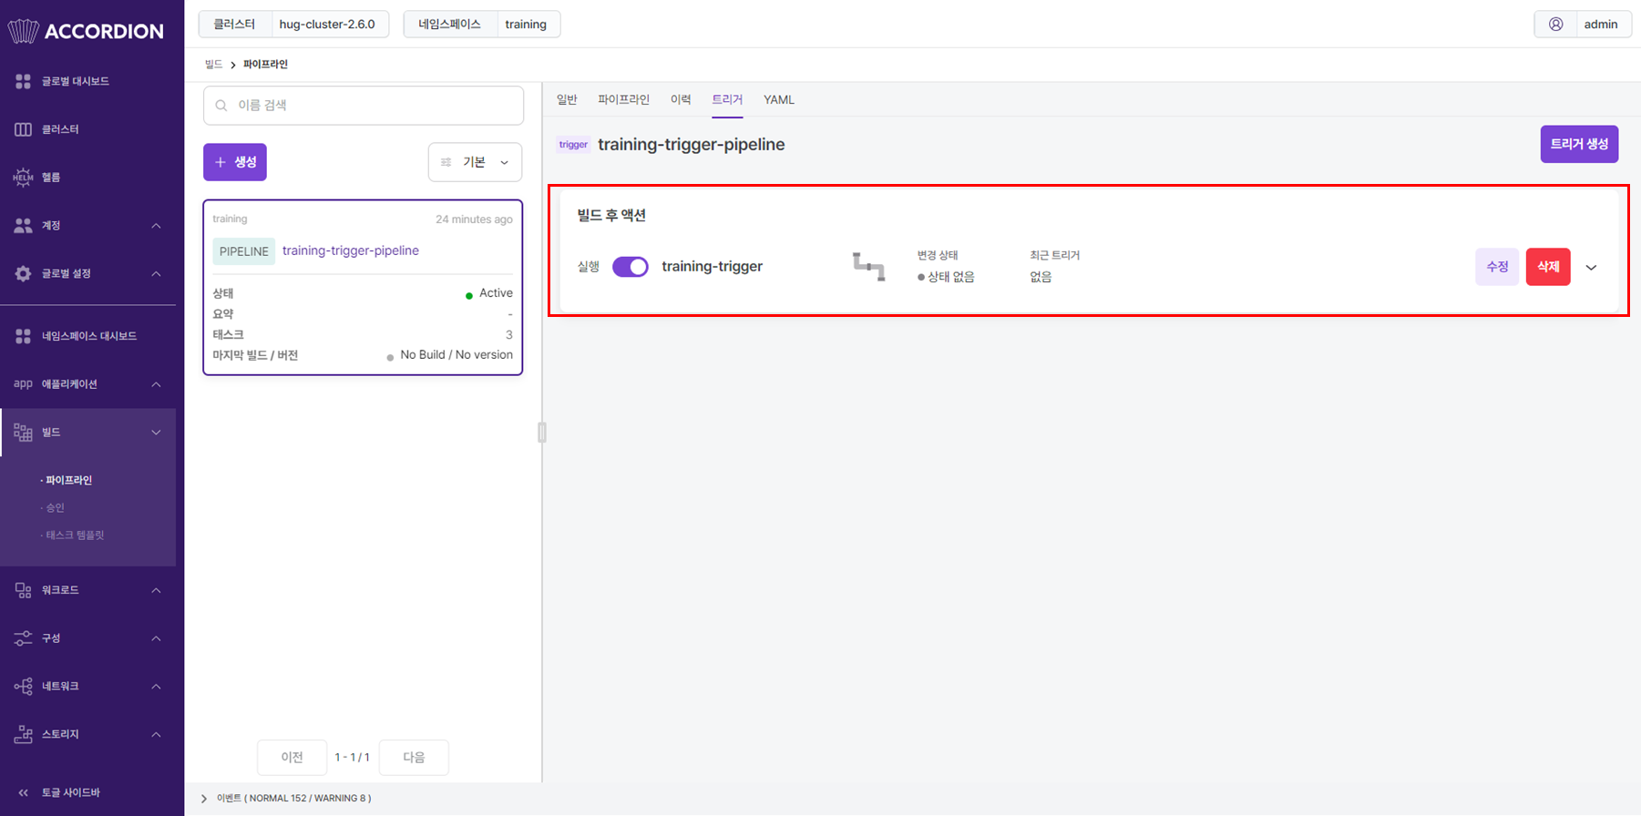Click the Helm sidebar icon

point(23,178)
